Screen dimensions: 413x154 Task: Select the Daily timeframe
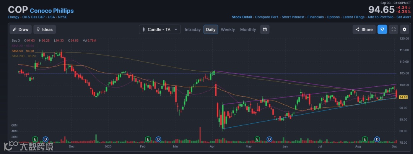point(211,29)
